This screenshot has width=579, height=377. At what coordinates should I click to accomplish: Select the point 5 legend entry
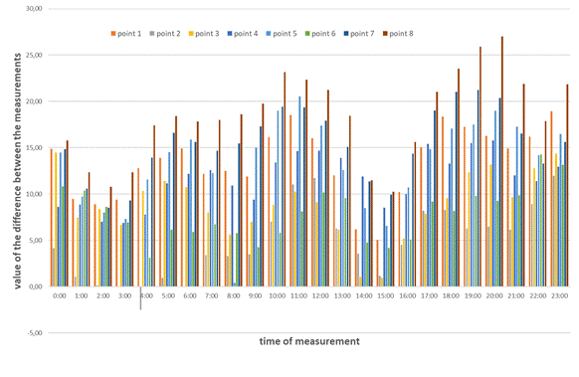[x=282, y=34]
